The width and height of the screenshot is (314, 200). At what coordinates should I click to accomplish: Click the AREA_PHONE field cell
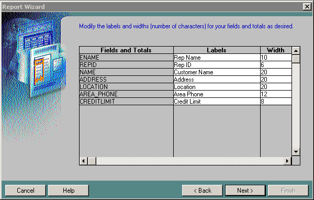click(x=126, y=94)
